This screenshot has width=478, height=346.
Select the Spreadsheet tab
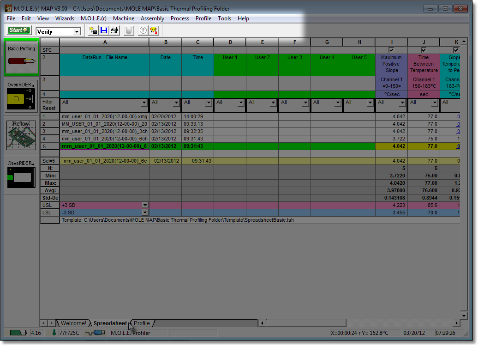point(110,323)
